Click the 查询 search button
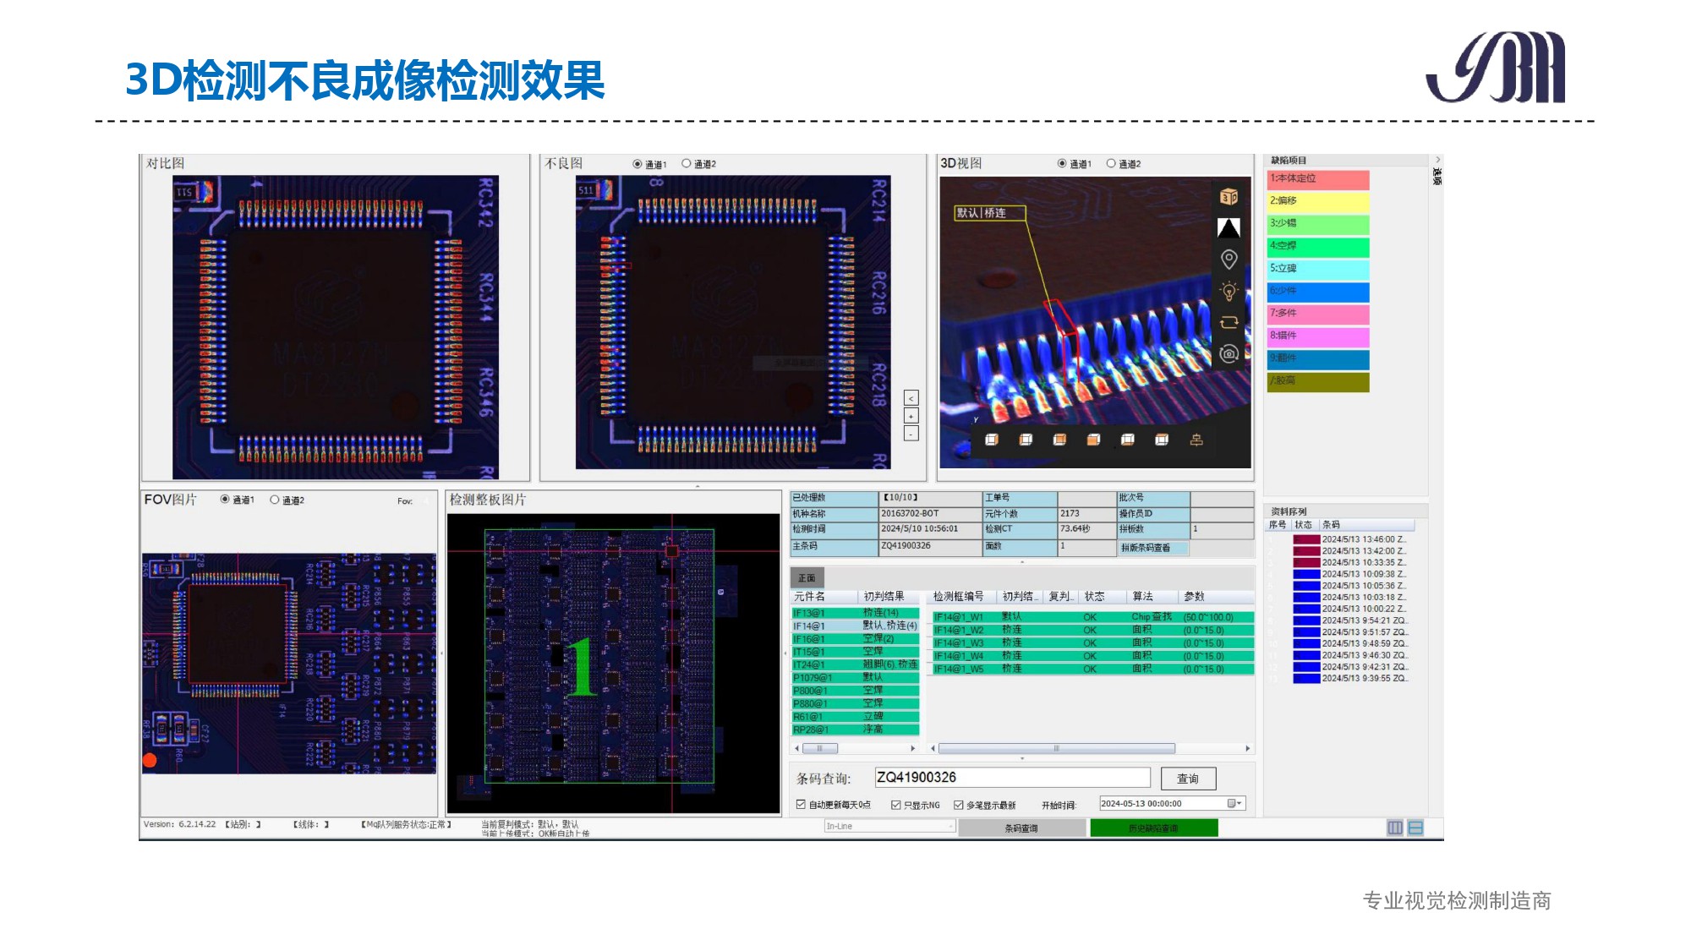1691x951 pixels. coord(1187,779)
